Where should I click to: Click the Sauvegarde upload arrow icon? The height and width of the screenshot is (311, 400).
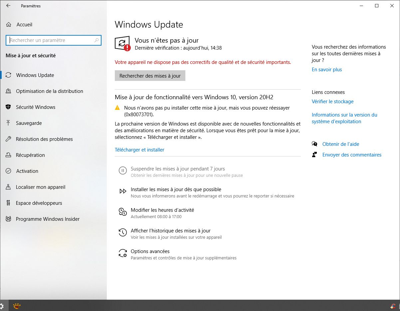9,123
